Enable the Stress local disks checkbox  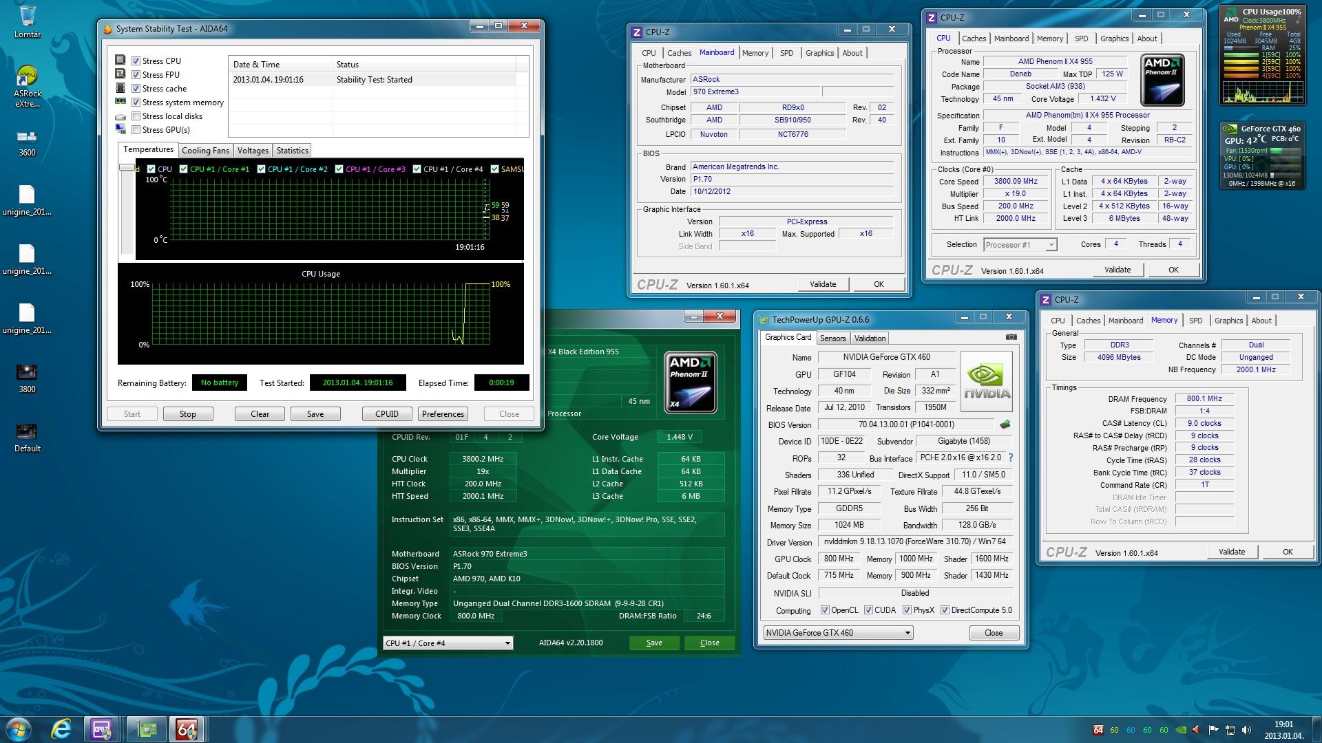pos(136,116)
